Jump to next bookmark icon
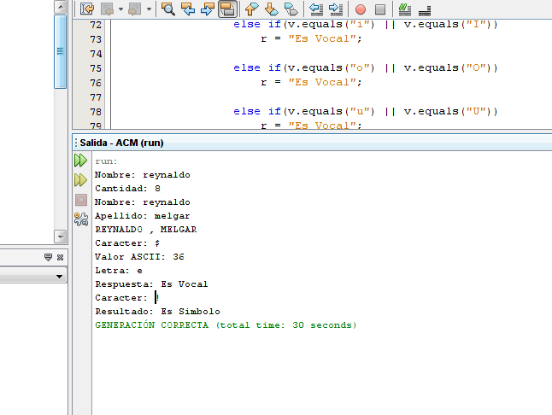Viewport: 552px width, 415px height. pyautogui.click(x=271, y=9)
